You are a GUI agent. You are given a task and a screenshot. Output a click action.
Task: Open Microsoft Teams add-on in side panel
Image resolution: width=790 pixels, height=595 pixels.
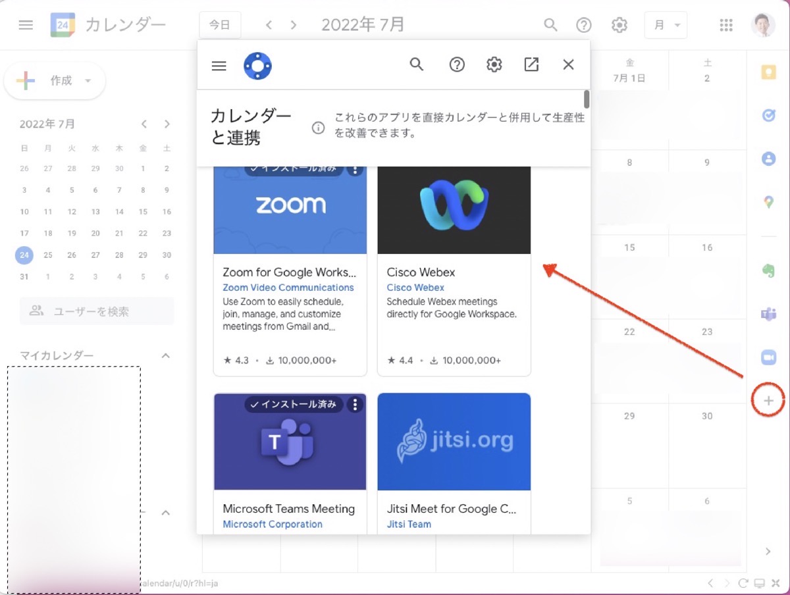[x=768, y=313]
